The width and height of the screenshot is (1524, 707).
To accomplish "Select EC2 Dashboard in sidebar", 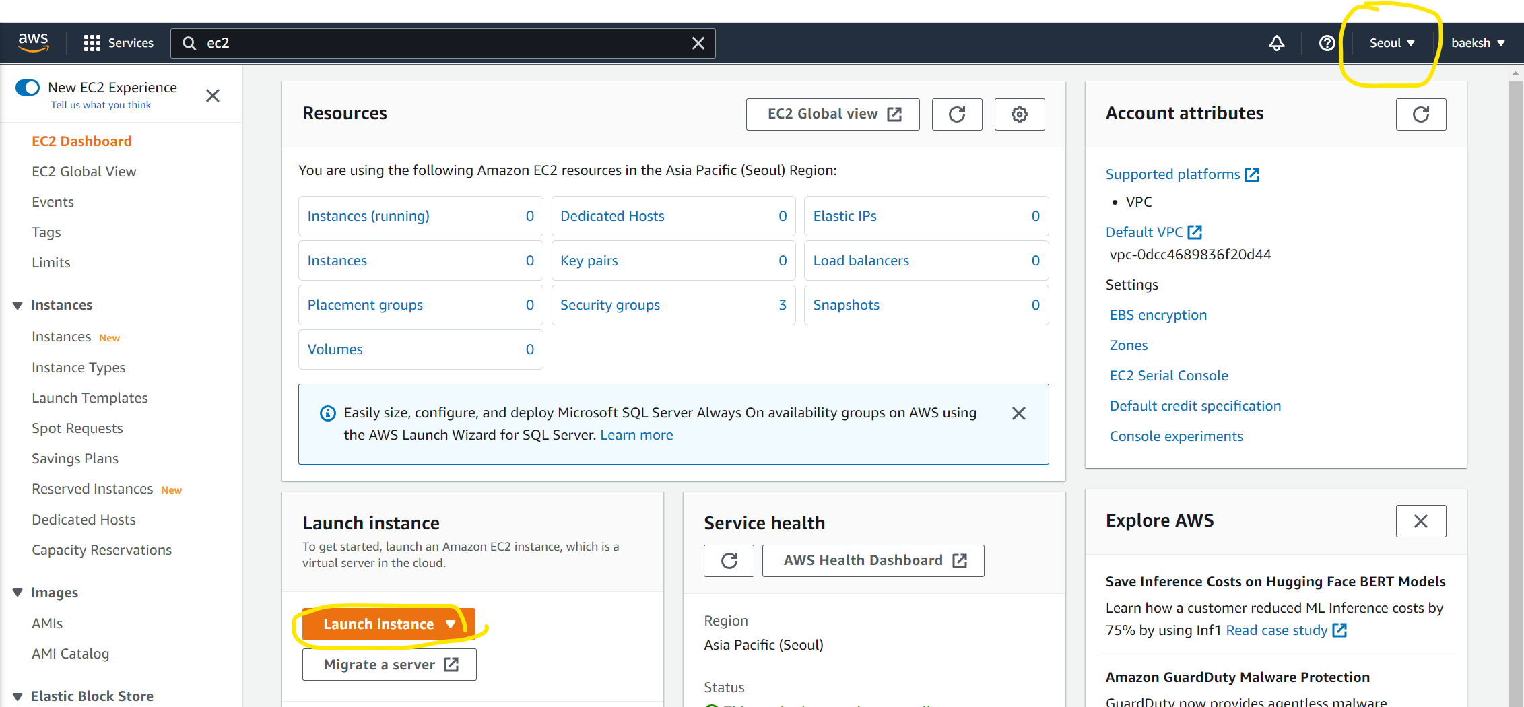I will (x=81, y=141).
